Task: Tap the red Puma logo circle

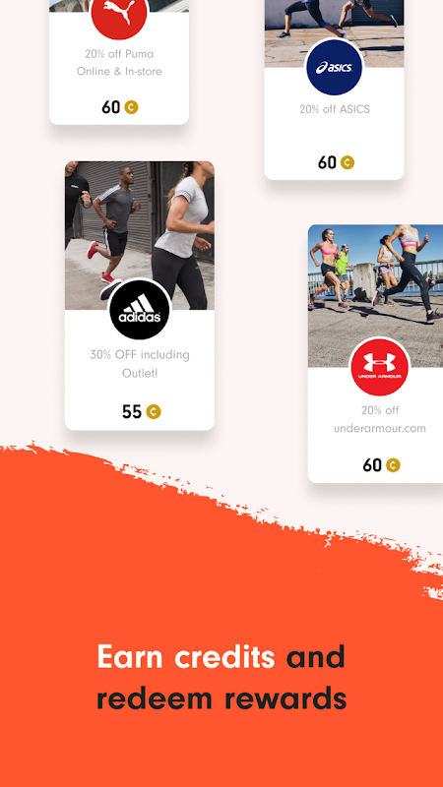Action: point(119,14)
